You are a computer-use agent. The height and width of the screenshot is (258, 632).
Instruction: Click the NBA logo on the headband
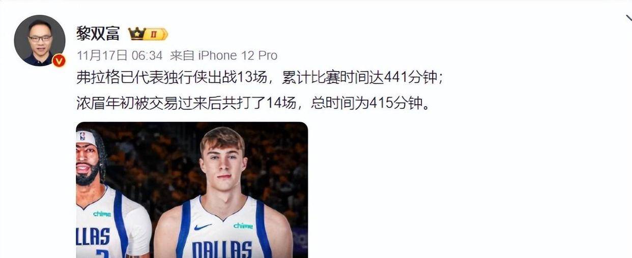[x=82, y=136]
